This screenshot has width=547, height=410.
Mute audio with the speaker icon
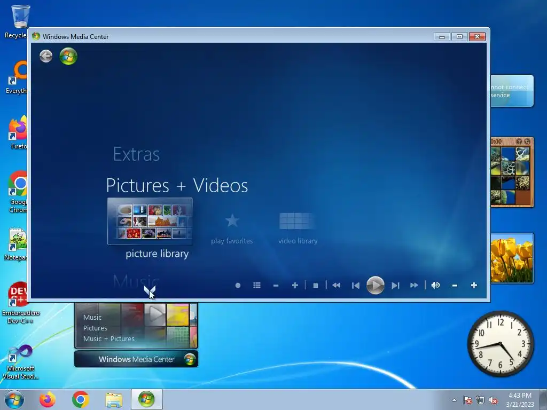[435, 286]
